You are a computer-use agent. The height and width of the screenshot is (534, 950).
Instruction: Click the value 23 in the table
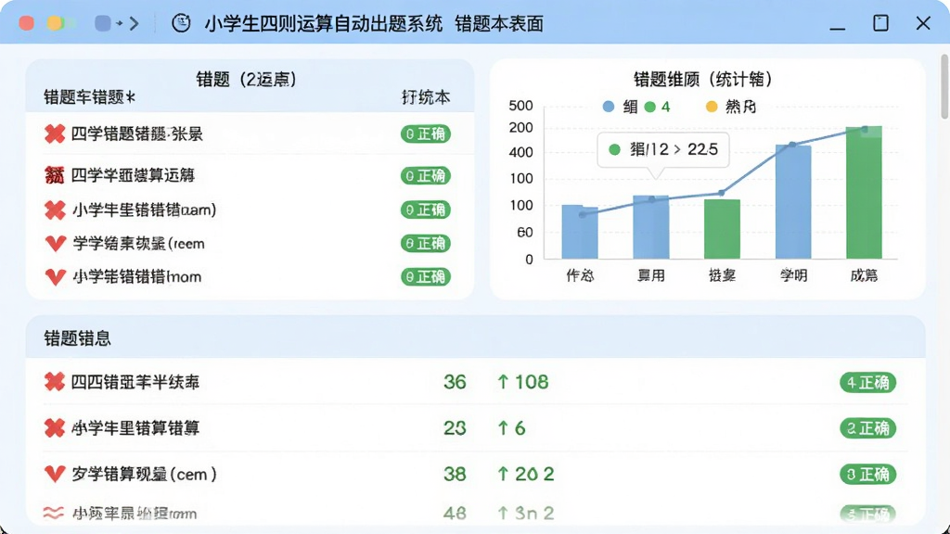(x=455, y=428)
